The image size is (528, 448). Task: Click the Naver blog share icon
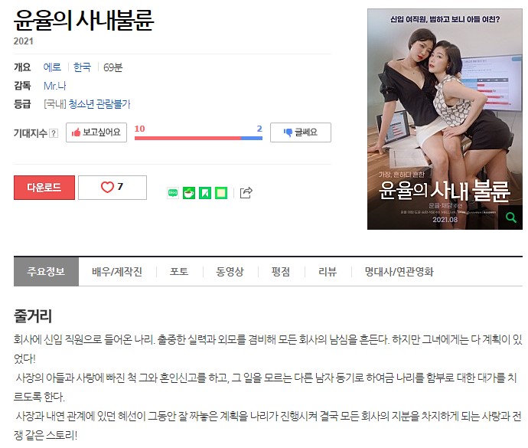pyautogui.click(x=173, y=193)
